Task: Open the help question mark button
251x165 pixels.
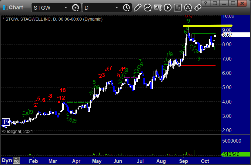Action: 206,3
